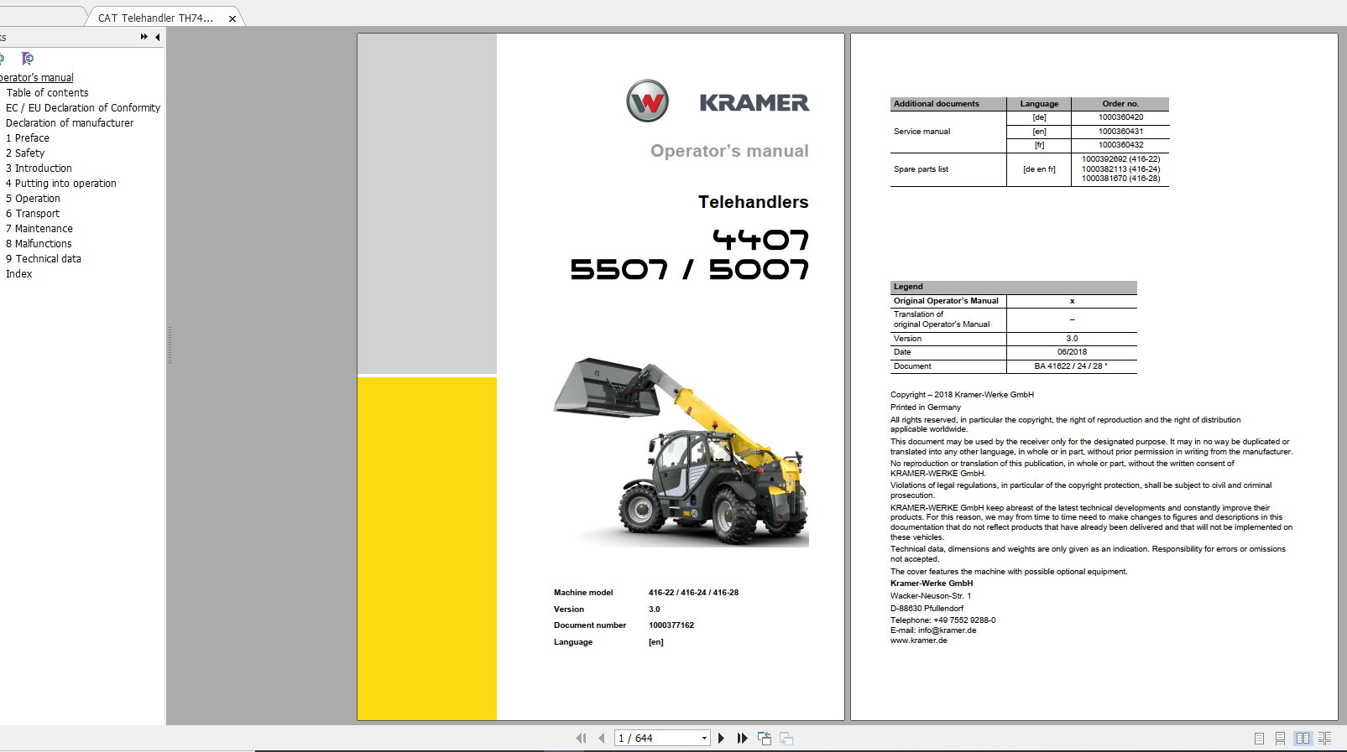Click the telehandler photo on the cover
Image resolution: width=1347 pixels, height=752 pixels.
(x=681, y=452)
